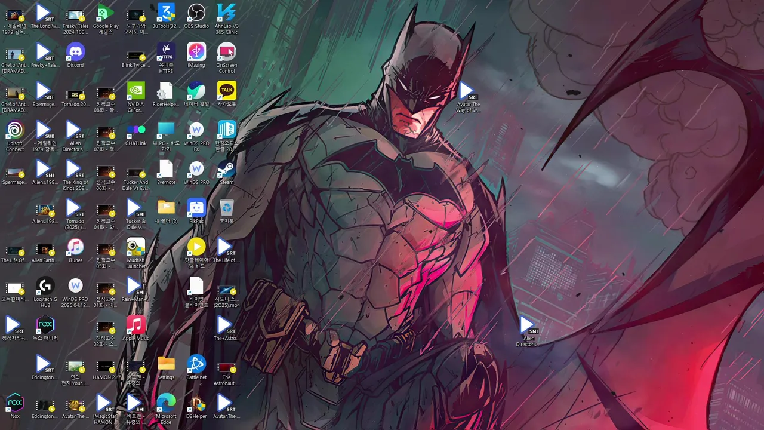Click the Steam desktop icon
The height and width of the screenshot is (430, 764).
coord(227,173)
